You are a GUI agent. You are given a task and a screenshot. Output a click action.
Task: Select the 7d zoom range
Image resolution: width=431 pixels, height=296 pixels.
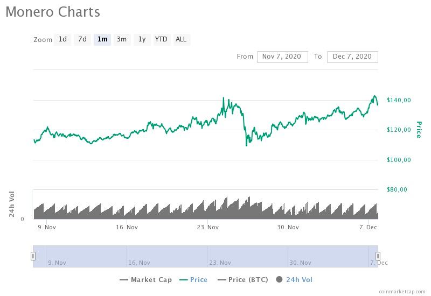[82, 39]
